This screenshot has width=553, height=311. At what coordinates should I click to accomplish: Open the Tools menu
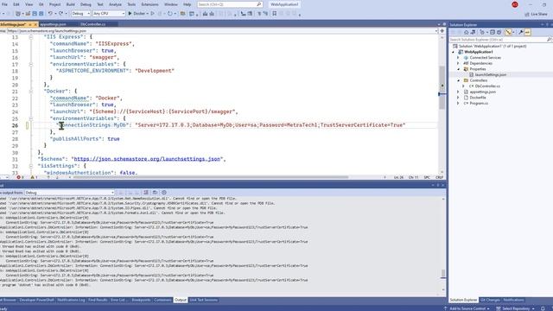coord(131,4)
